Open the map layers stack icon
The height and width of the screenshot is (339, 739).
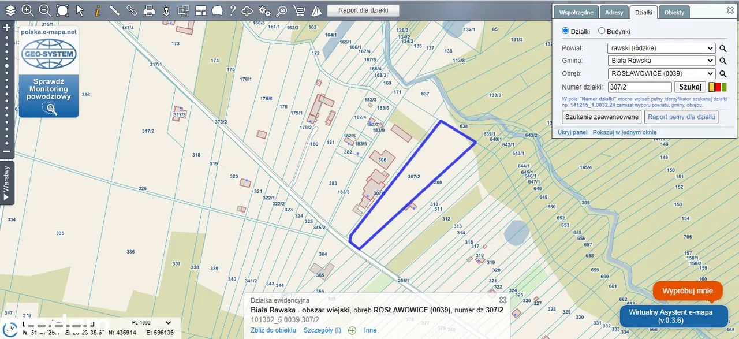[10, 10]
